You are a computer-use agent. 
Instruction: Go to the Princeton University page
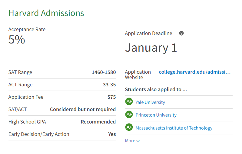pos(156,115)
